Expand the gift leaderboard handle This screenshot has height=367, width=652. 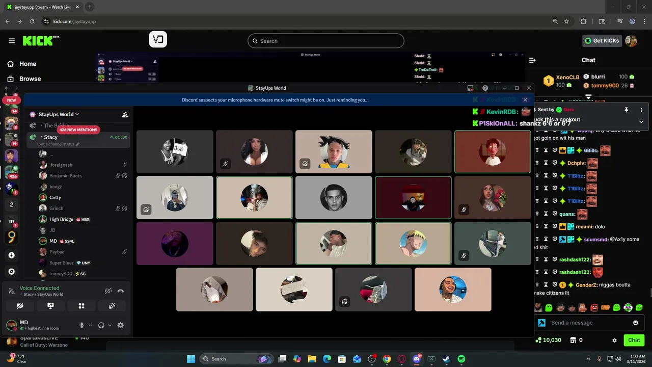[588, 95]
